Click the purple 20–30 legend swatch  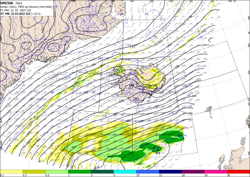click(193, 172)
